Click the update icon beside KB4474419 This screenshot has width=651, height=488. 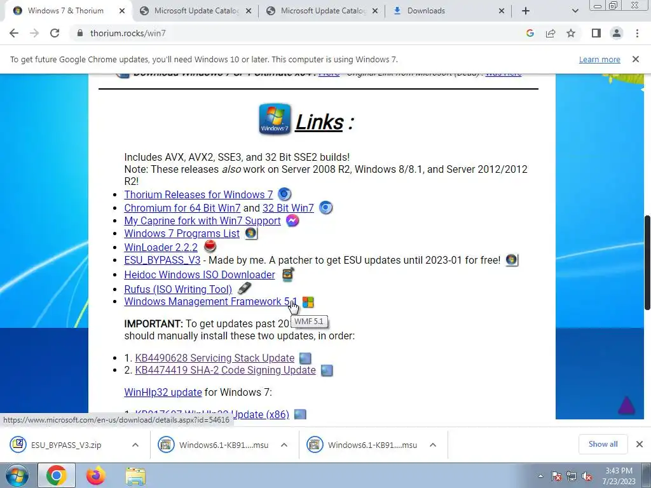click(x=327, y=370)
